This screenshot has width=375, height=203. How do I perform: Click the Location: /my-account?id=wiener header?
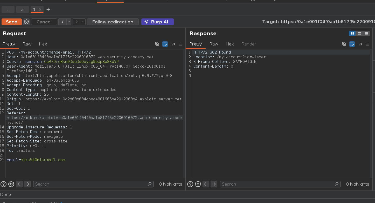pyautogui.click(x=230, y=57)
